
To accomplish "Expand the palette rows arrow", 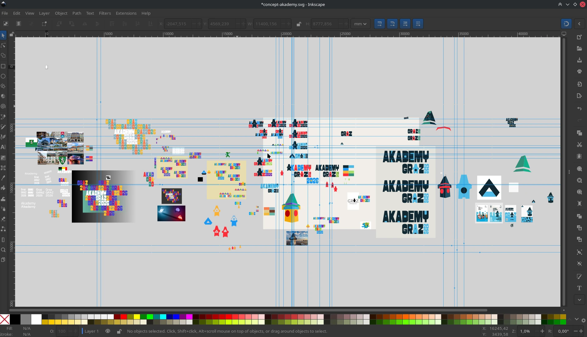I will pyautogui.click(x=576, y=320).
